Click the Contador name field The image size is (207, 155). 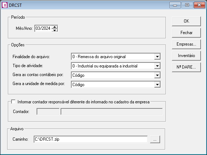coord(112,112)
